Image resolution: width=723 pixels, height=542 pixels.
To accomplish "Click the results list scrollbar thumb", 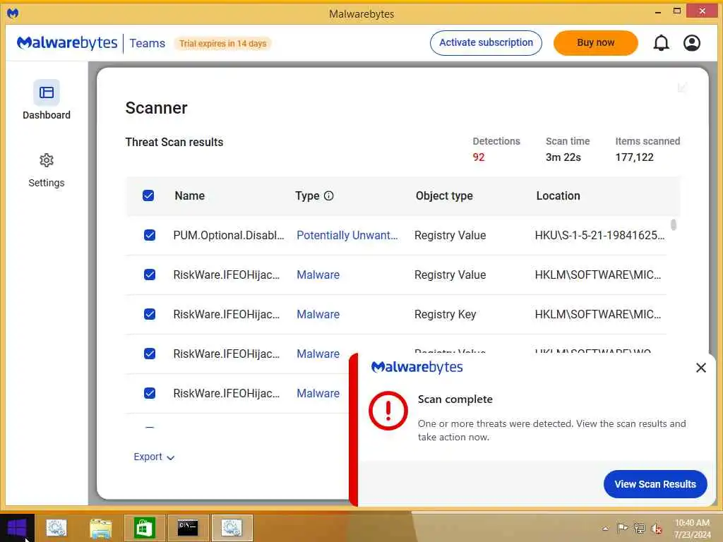I will click(x=674, y=225).
